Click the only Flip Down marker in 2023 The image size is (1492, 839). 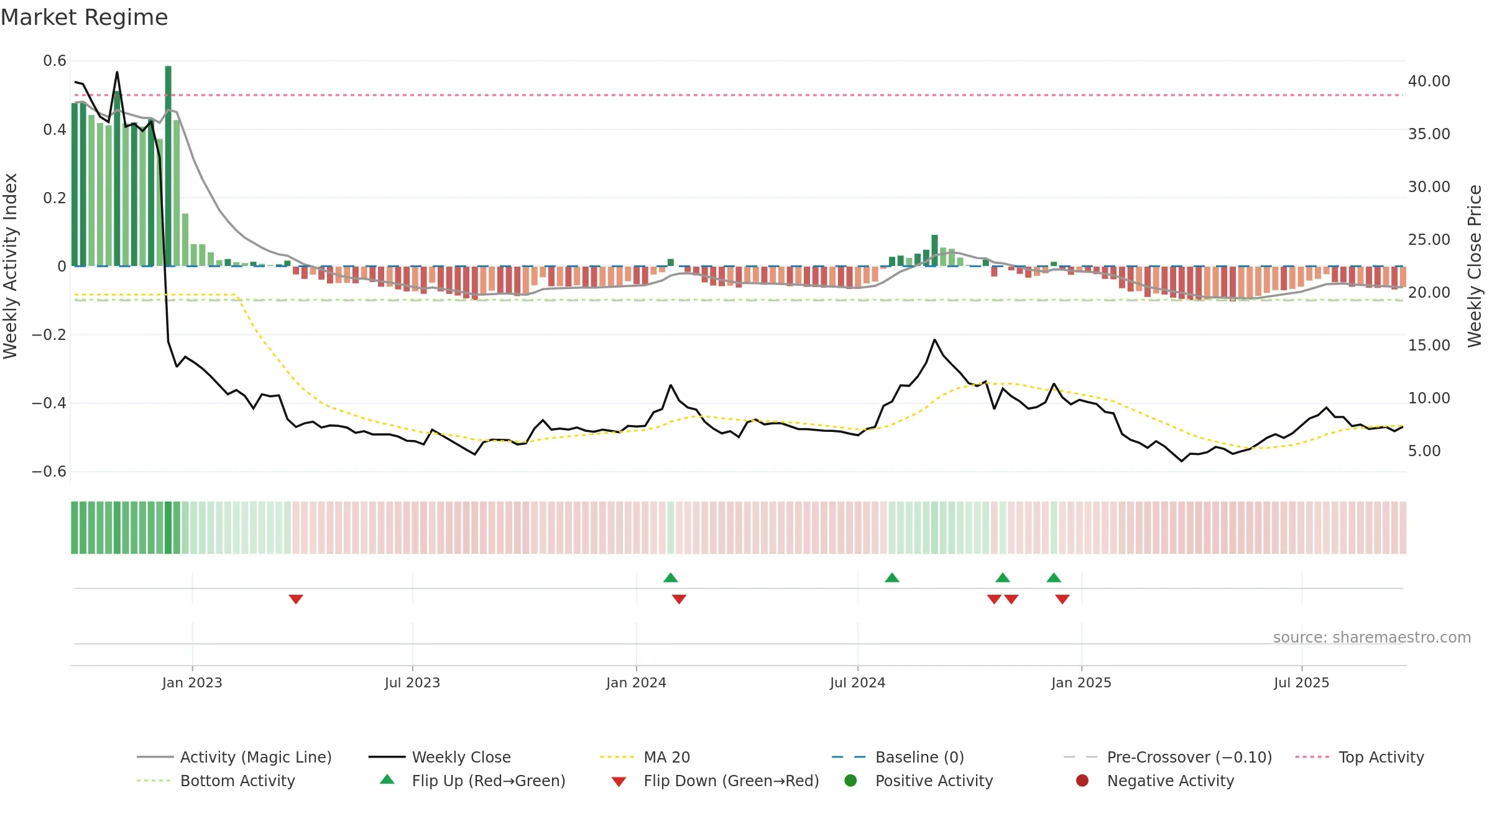pyautogui.click(x=296, y=599)
